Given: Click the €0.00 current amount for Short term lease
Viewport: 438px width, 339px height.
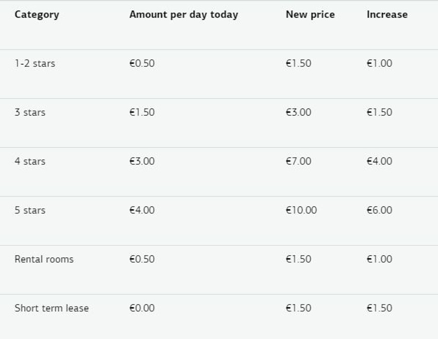Looking at the screenshot, I should 142,308.
